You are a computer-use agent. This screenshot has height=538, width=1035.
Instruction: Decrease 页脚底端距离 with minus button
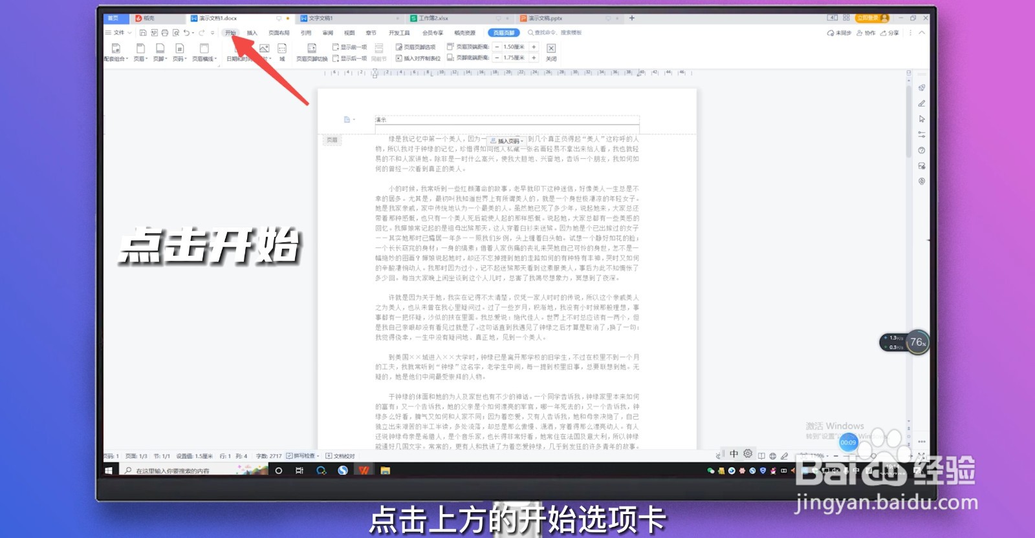[497, 58]
